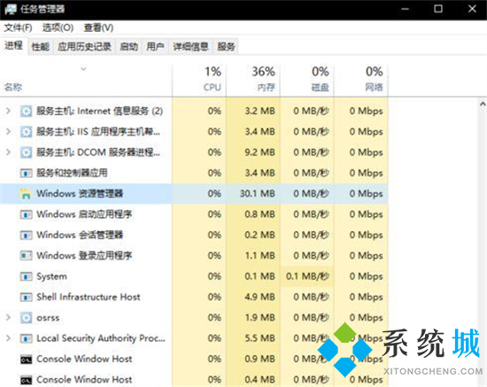Click the upper Console Window Host icon
The image size is (487, 387).
(x=26, y=360)
